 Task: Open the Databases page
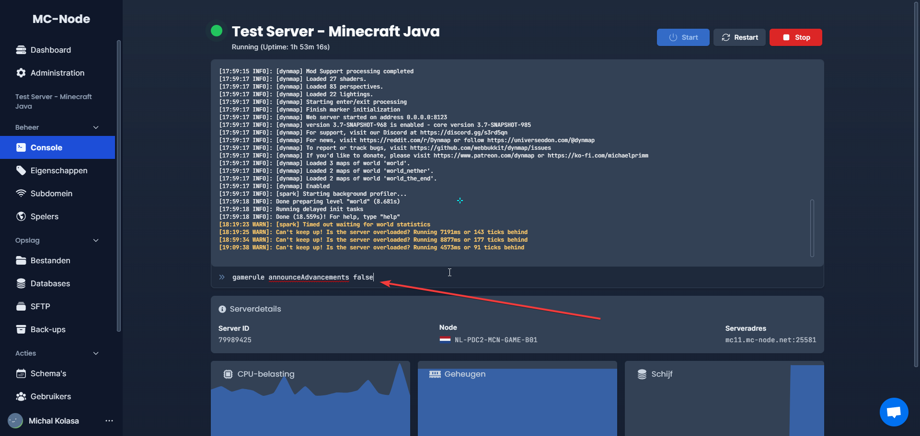pyautogui.click(x=57, y=283)
